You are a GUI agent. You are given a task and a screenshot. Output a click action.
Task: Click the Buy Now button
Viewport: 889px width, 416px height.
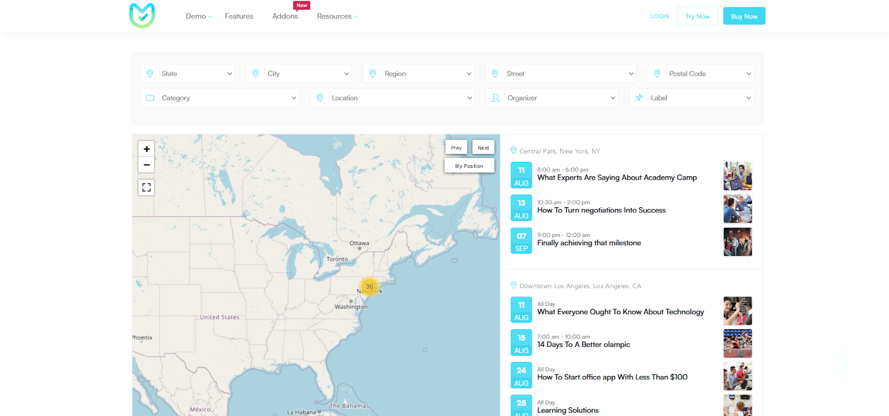tap(744, 16)
